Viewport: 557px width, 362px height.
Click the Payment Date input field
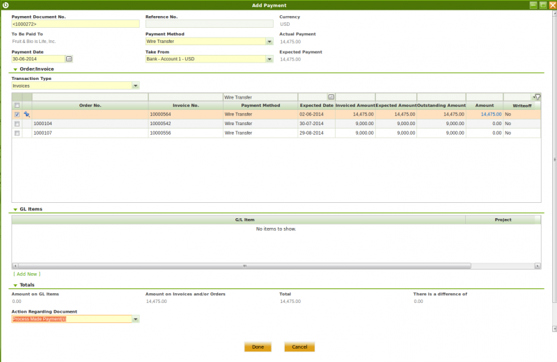tap(38, 59)
